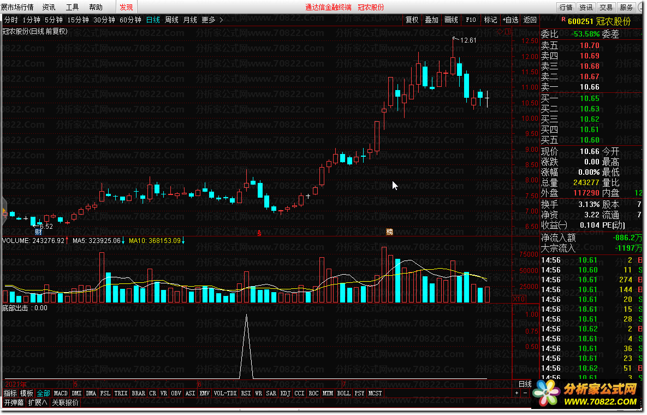The height and width of the screenshot is (415, 647).
Task: Select the 15分钟 period
Action: [x=78, y=20]
